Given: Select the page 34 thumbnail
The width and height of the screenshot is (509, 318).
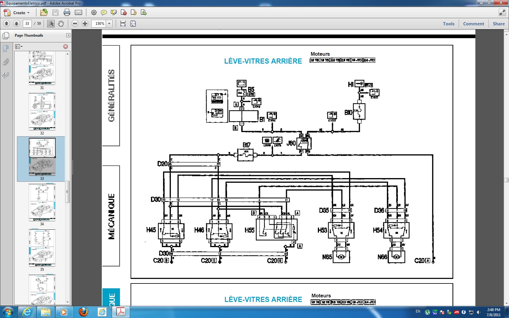Looking at the screenshot, I should click(x=42, y=203).
